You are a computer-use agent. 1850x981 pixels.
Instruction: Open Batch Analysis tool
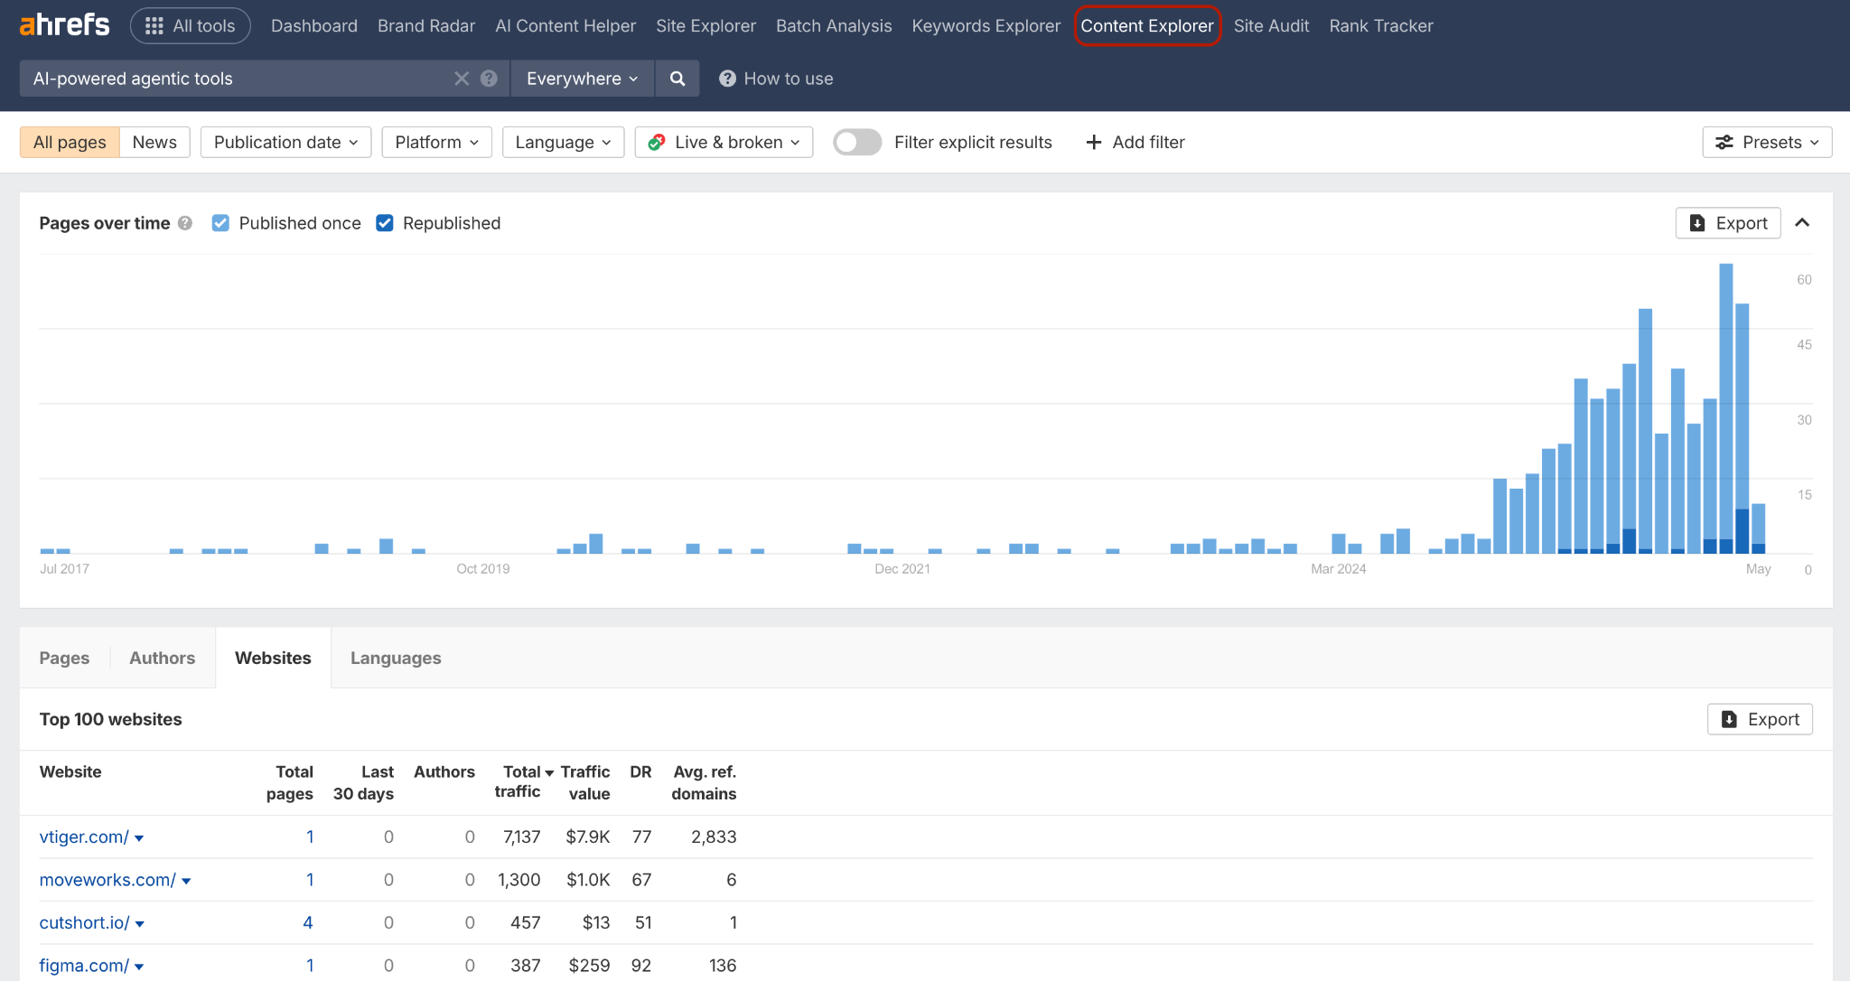[834, 26]
